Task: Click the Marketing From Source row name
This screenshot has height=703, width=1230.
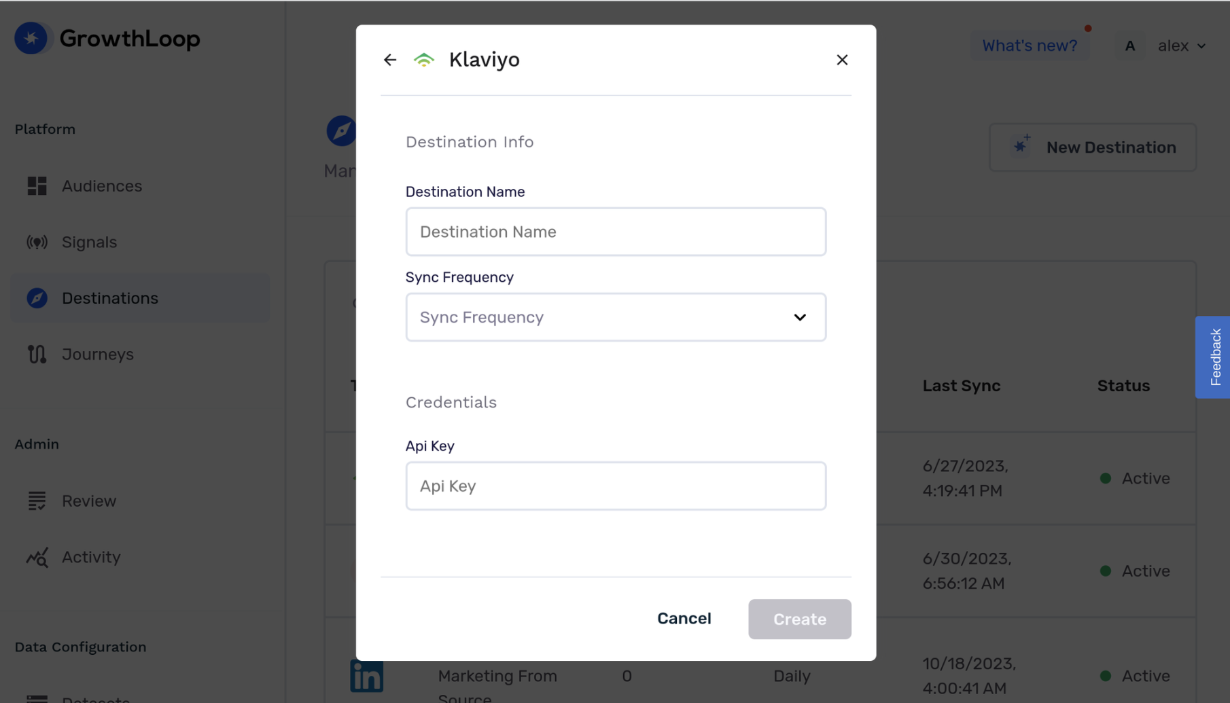Action: point(497,685)
